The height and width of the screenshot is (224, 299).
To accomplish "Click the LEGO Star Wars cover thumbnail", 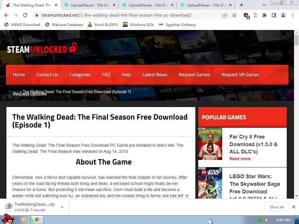I will [x=210, y=183].
